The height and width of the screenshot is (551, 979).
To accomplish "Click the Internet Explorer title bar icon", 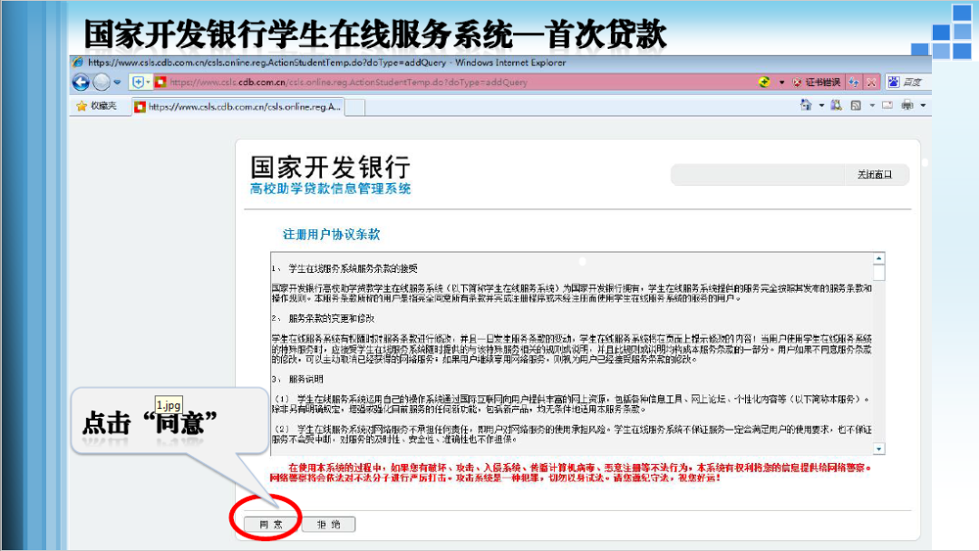I will point(77,63).
